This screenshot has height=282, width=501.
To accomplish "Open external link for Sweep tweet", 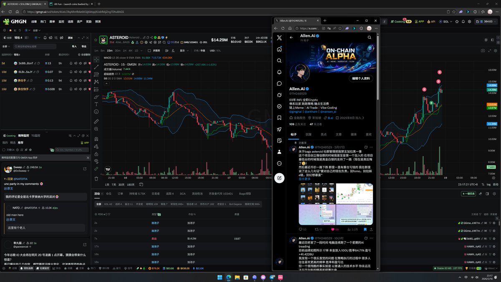I will (85, 169).
